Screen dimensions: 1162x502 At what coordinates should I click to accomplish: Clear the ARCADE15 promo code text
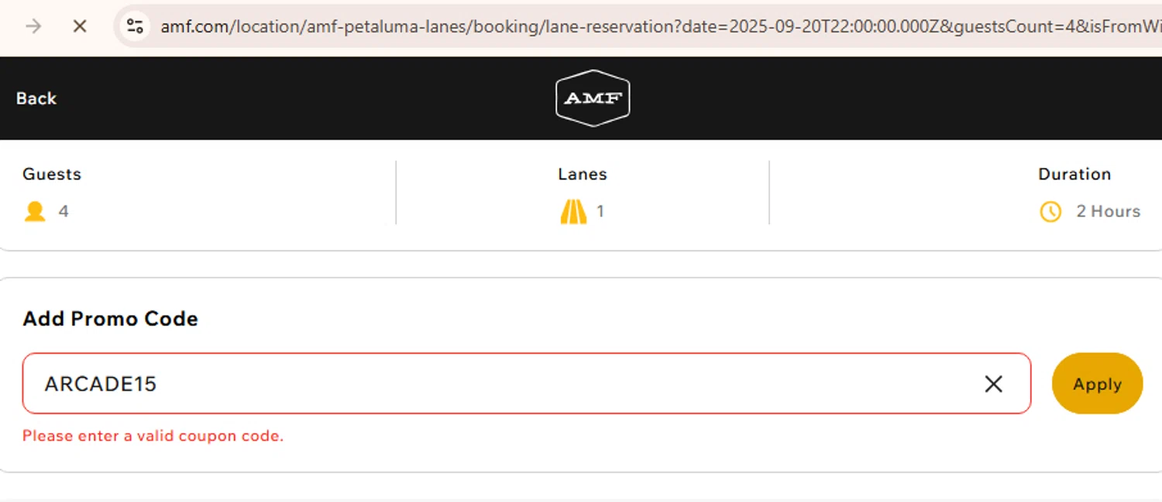click(x=993, y=384)
